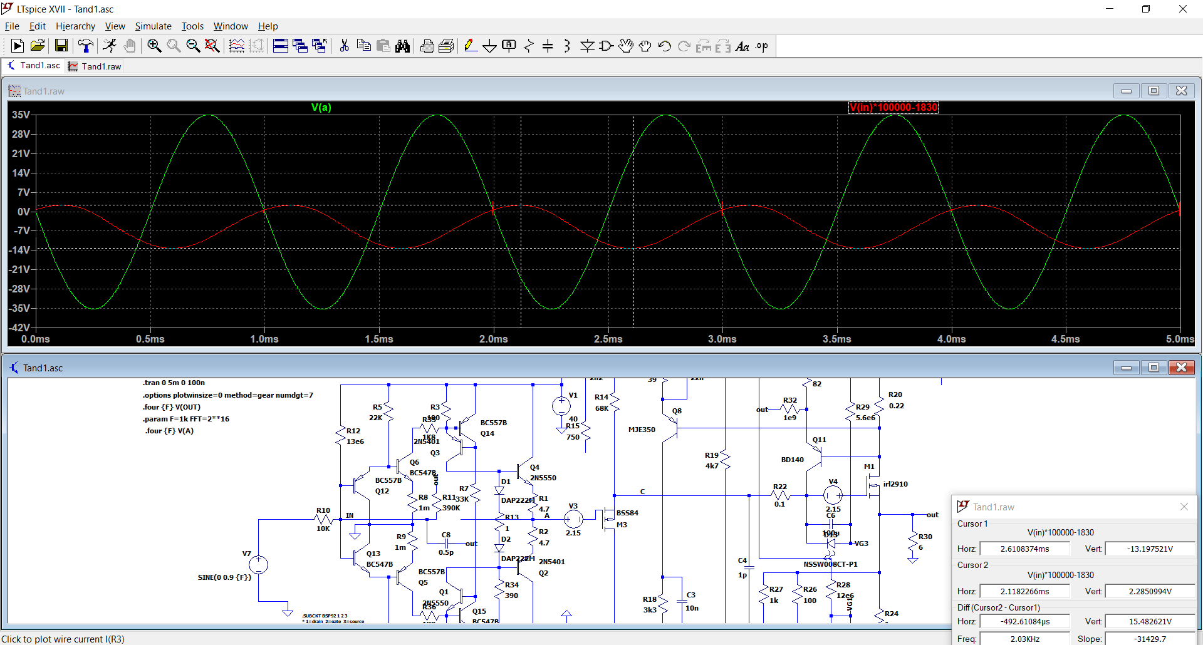The width and height of the screenshot is (1203, 645).
Task: Click the New Schematic toolbar icon
Action: [18, 46]
